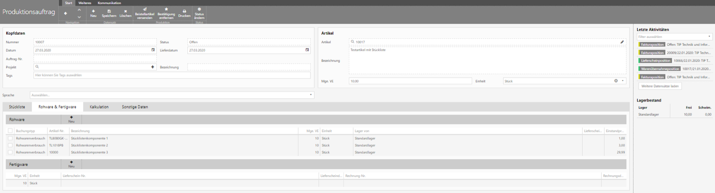715x193 pixels.
Task: Tick checkbox for Stücklistenkomponente 1 row
Action: [x=10, y=138]
